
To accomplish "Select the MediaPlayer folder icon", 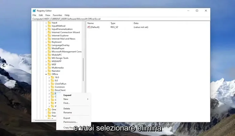I will pos(49,48).
